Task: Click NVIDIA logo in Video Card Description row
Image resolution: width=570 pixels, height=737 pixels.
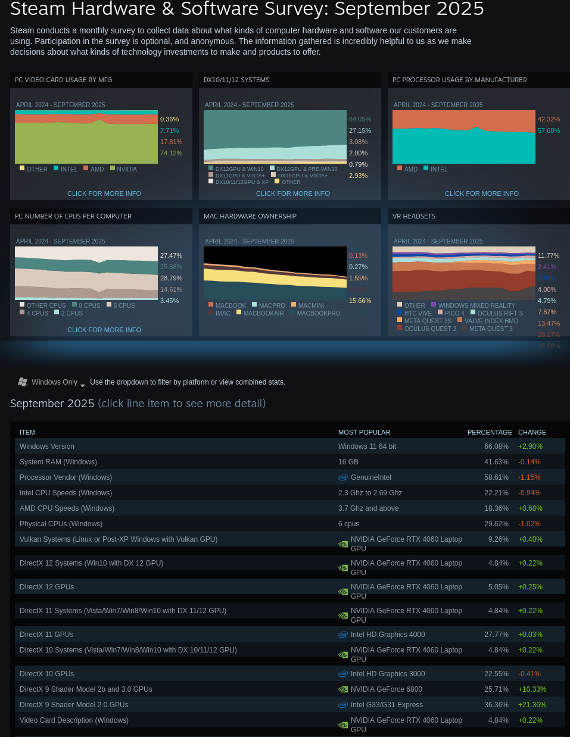Action: tap(343, 725)
